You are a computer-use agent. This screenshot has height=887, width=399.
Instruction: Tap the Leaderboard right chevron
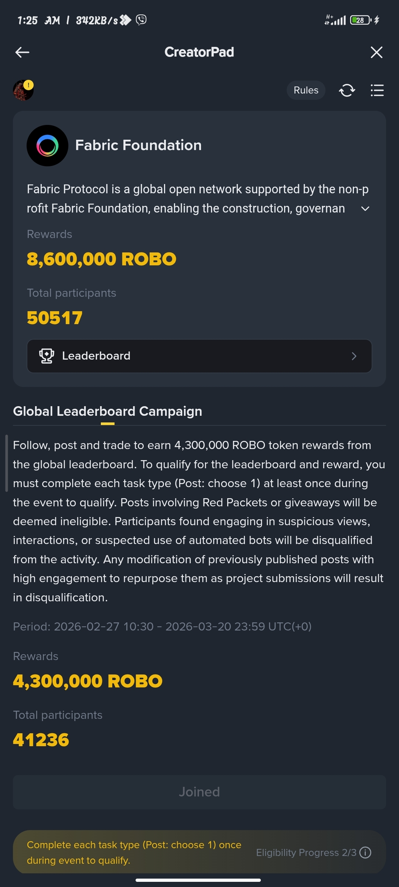tap(354, 356)
